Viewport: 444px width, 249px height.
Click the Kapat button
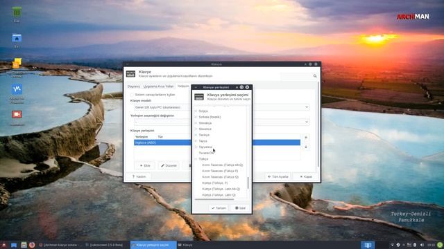point(306,177)
